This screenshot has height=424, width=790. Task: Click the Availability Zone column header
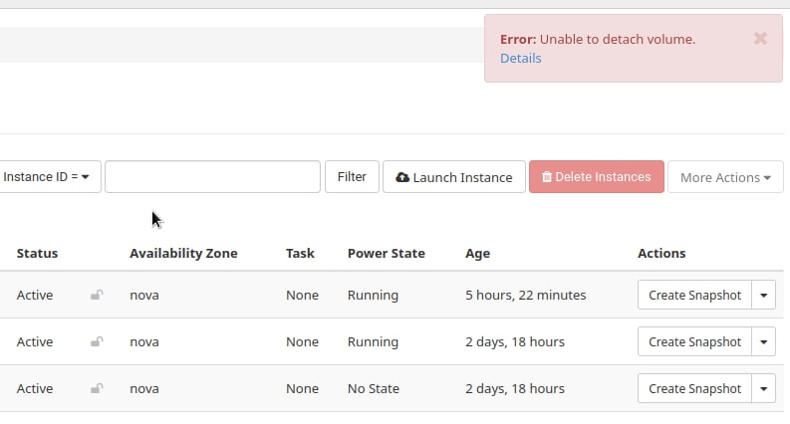tap(183, 253)
